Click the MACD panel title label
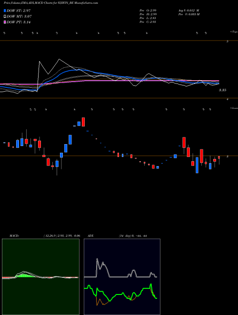Screen dimensions: 238x315 14,236
